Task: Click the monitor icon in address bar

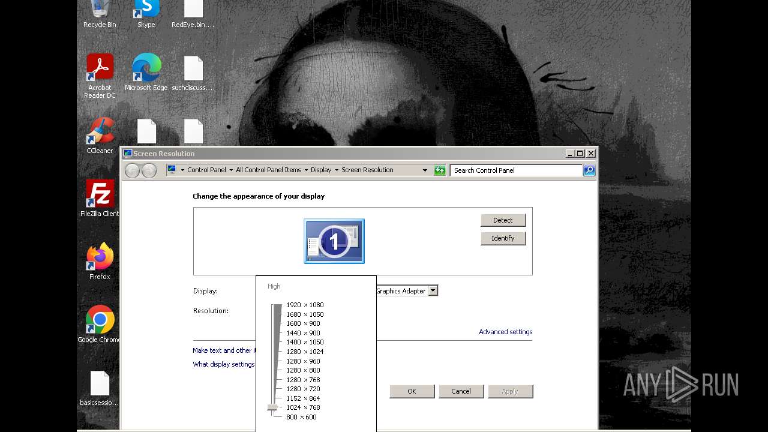Action: [x=172, y=170]
